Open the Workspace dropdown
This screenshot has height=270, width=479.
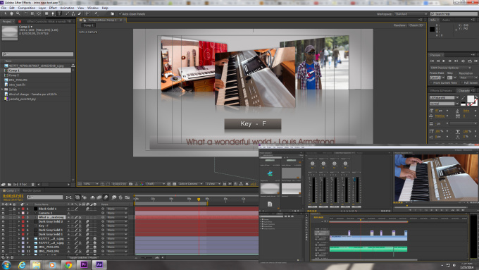411,14
